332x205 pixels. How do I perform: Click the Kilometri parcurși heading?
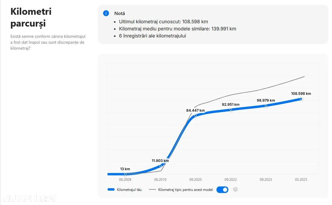click(31, 18)
